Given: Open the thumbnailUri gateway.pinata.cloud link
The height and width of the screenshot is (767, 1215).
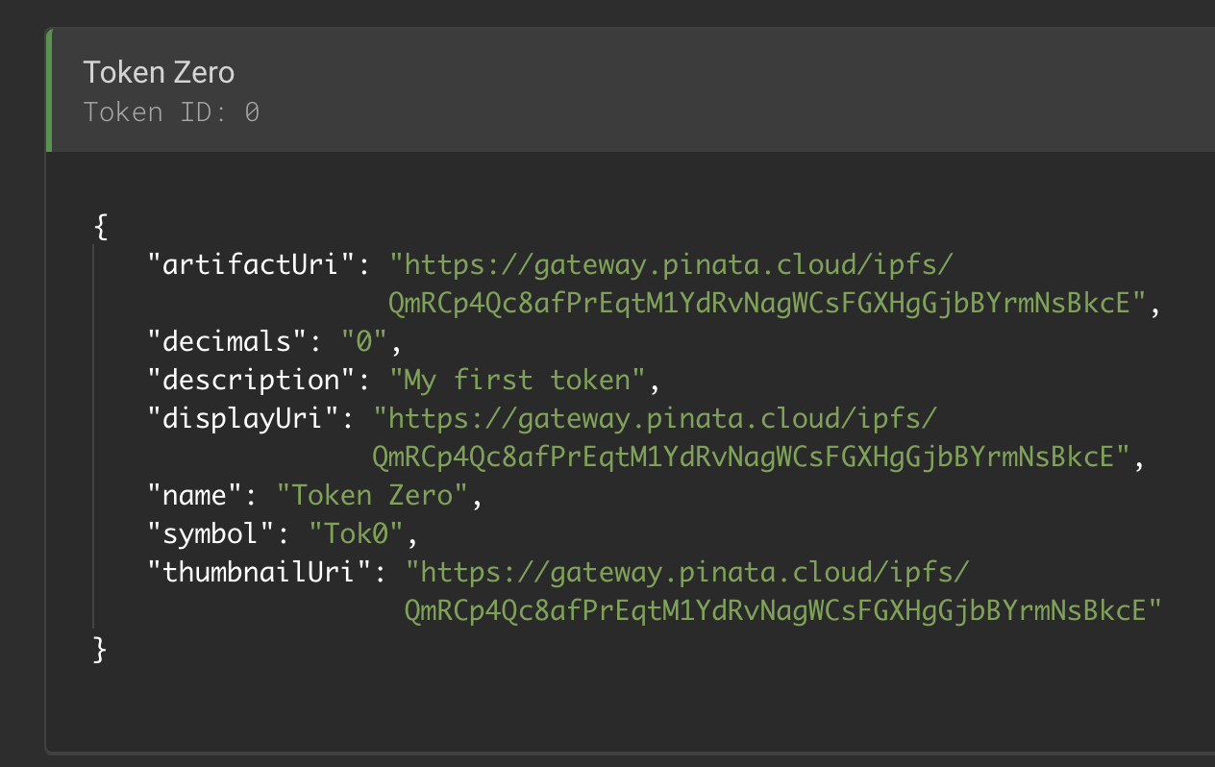Looking at the screenshot, I should (x=686, y=573).
